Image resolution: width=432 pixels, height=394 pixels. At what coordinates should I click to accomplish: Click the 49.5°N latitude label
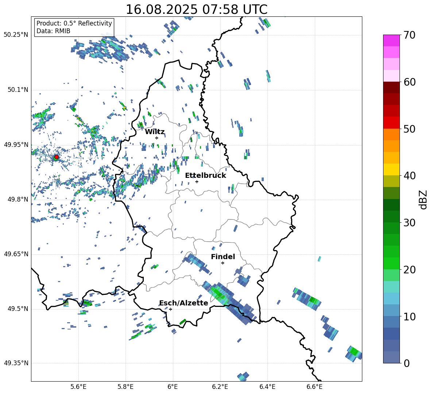tap(18, 309)
